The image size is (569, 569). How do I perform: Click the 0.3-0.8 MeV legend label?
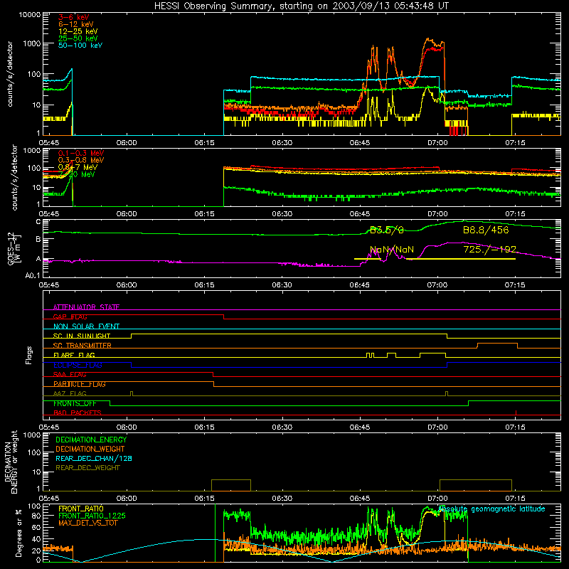[x=81, y=160]
